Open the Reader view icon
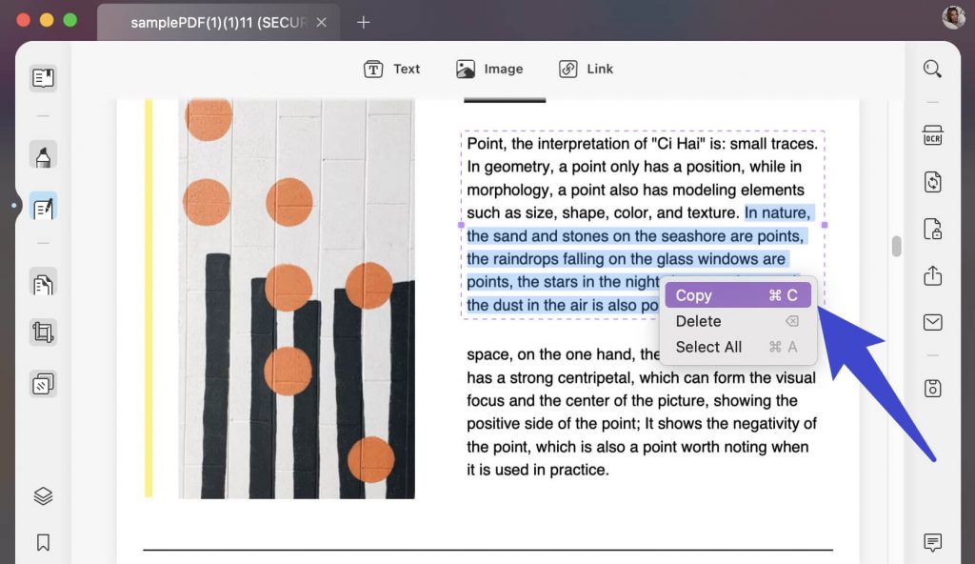This screenshot has width=975, height=564. 42,78
